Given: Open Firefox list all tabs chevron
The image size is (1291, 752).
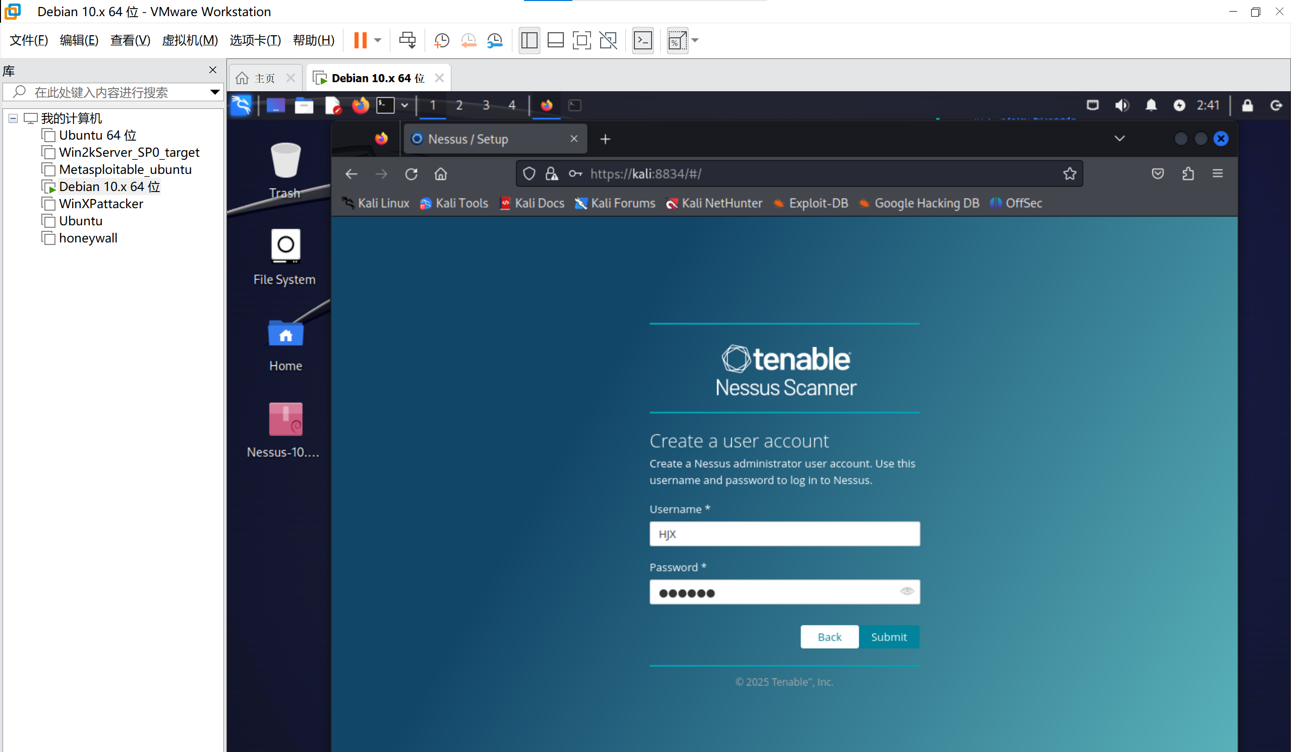Looking at the screenshot, I should (1120, 139).
